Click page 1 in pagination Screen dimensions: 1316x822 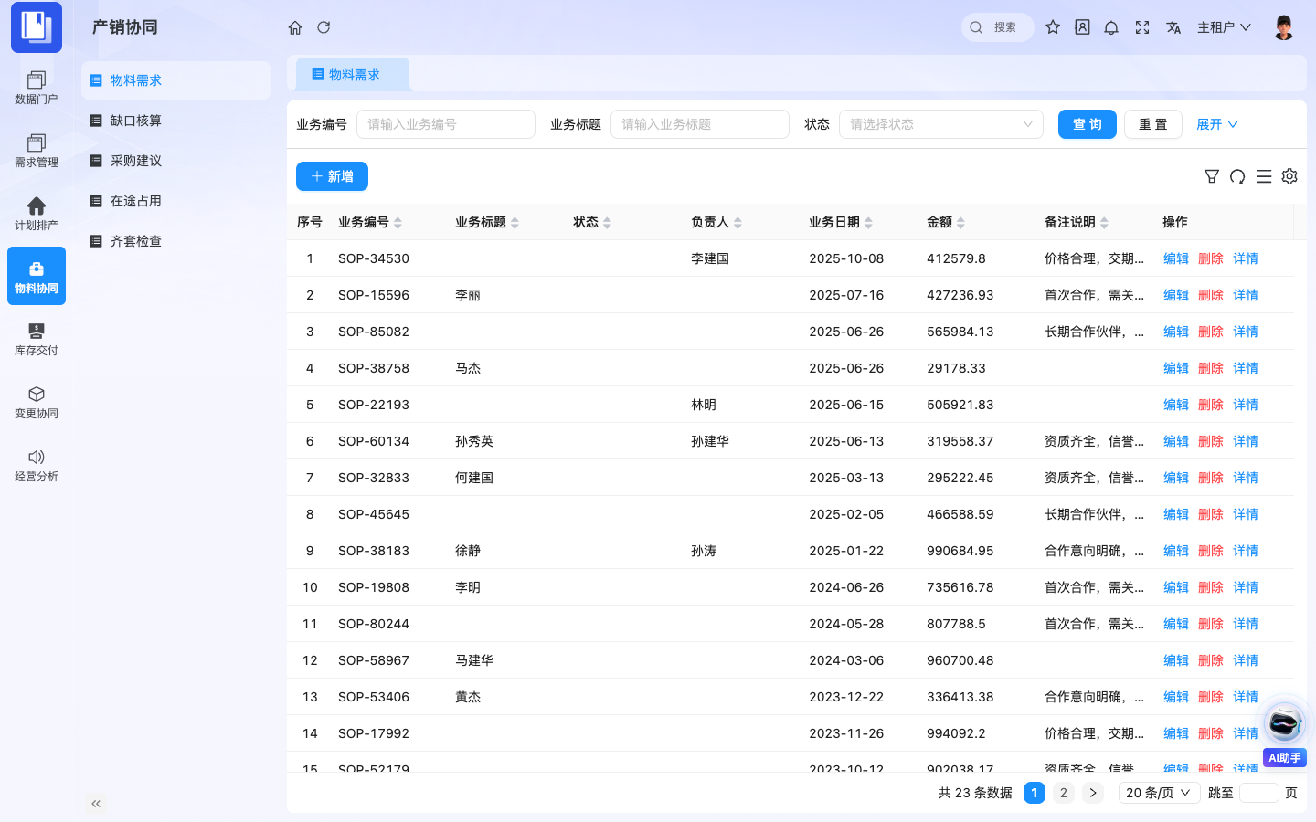click(1035, 793)
